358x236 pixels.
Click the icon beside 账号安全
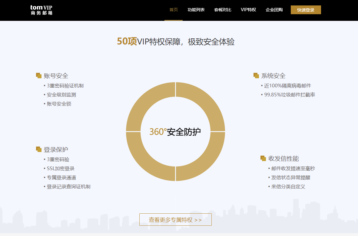point(38,76)
